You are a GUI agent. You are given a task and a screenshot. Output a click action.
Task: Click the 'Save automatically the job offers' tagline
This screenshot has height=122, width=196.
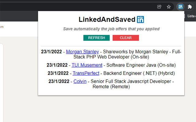pos(111,29)
